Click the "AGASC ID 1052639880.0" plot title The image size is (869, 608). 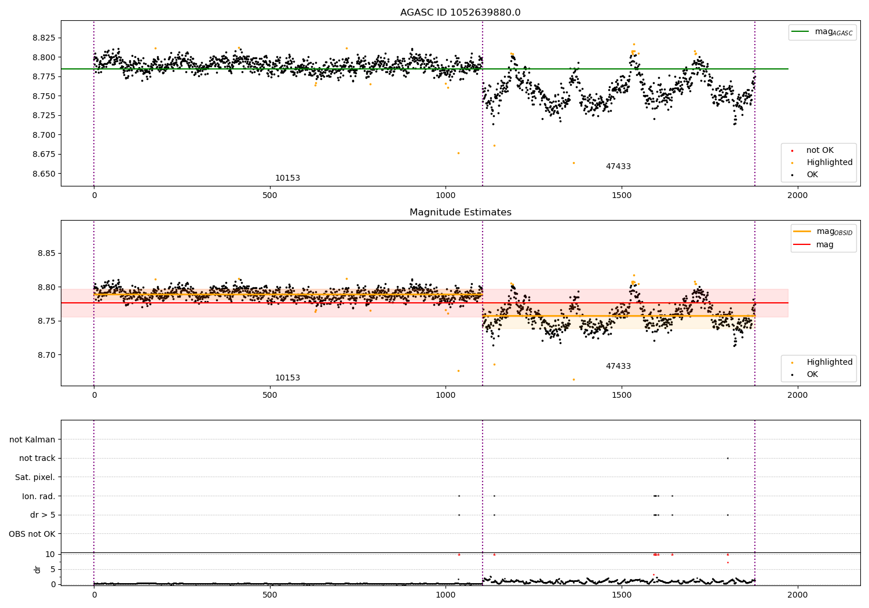point(460,13)
